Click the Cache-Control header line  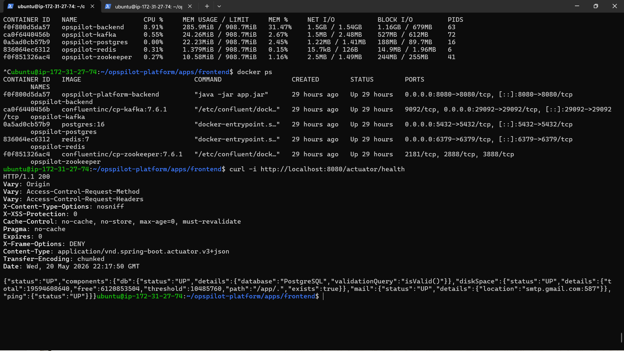[x=122, y=222]
